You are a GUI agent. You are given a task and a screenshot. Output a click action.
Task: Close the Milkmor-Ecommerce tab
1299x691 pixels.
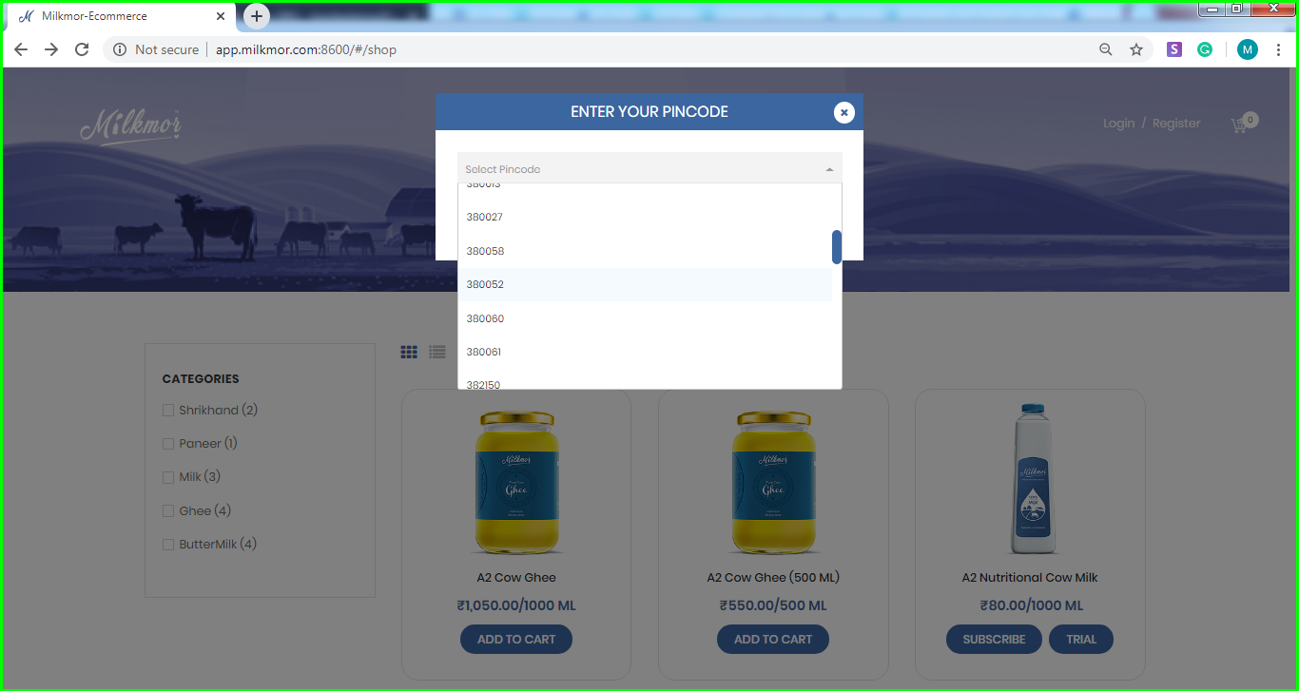pos(222,16)
